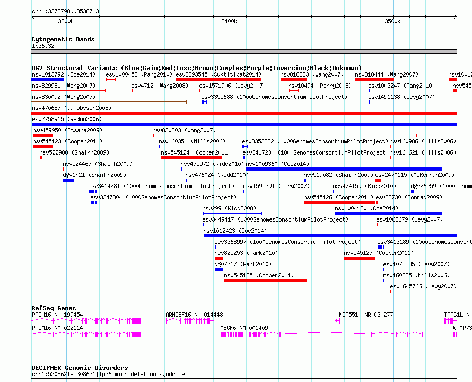Click right arrow of the ruler

456,16
